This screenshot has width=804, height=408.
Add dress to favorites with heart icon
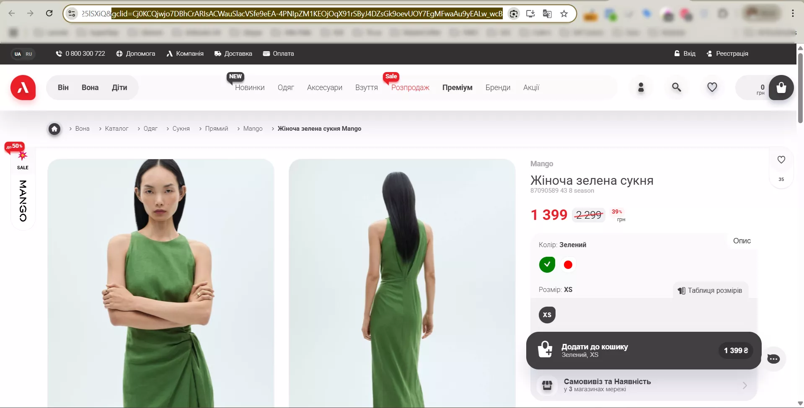click(x=781, y=160)
